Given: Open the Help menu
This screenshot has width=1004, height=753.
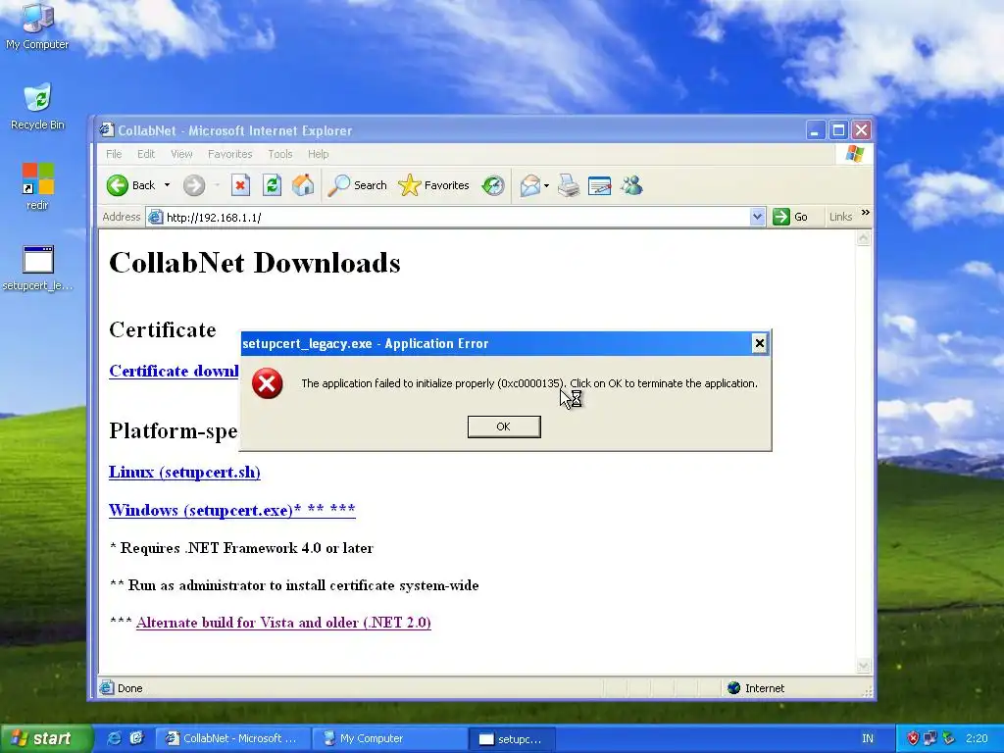Looking at the screenshot, I should pyautogui.click(x=319, y=154).
